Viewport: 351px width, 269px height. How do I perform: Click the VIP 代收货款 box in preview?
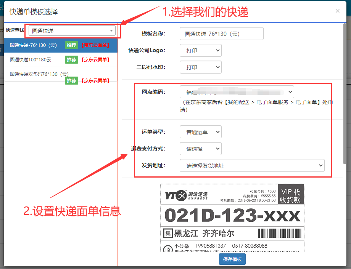[x=291, y=194]
